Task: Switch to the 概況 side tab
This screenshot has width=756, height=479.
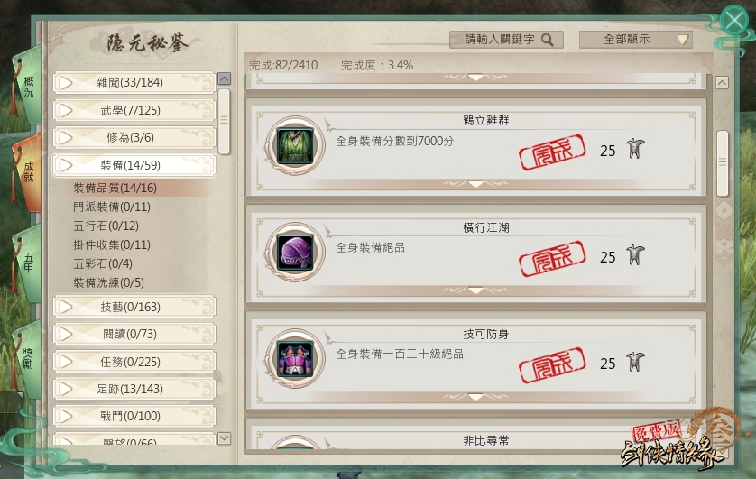Action: [x=28, y=87]
